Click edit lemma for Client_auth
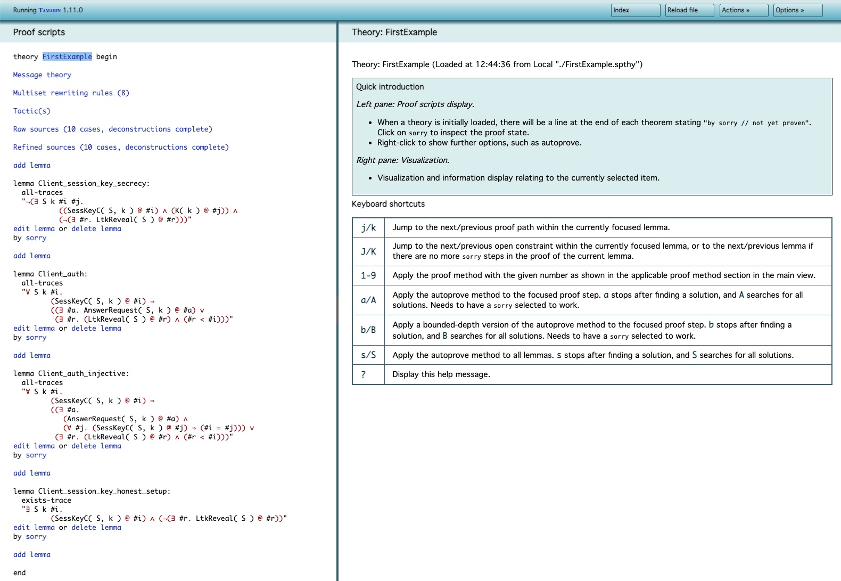The height and width of the screenshot is (581, 841). pyautogui.click(x=34, y=329)
